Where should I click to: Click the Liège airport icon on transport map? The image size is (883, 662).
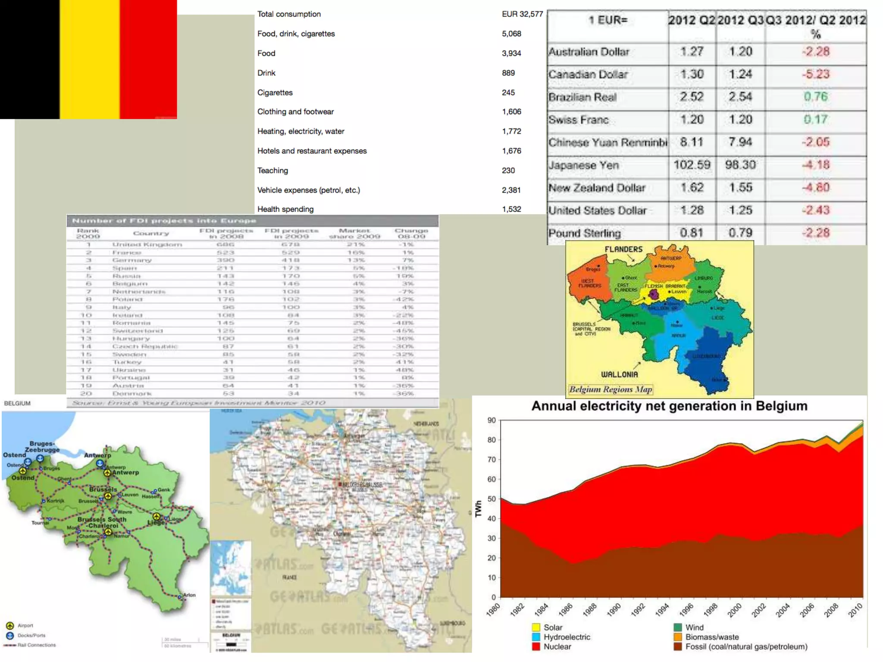coord(157,516)
